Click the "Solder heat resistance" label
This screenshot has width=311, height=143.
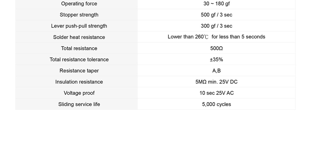79,37
